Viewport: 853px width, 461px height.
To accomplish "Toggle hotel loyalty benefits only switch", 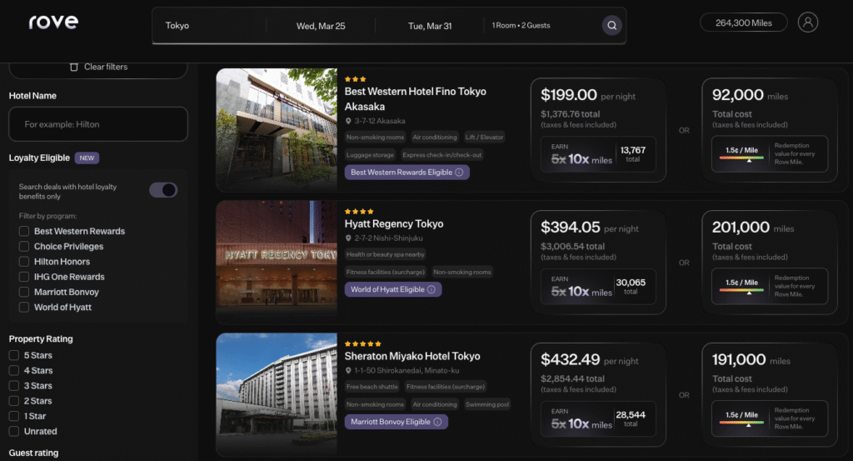I will 163,190.
